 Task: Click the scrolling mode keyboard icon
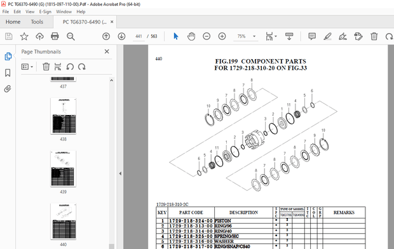pyautogui.click(x=289, y=36)
